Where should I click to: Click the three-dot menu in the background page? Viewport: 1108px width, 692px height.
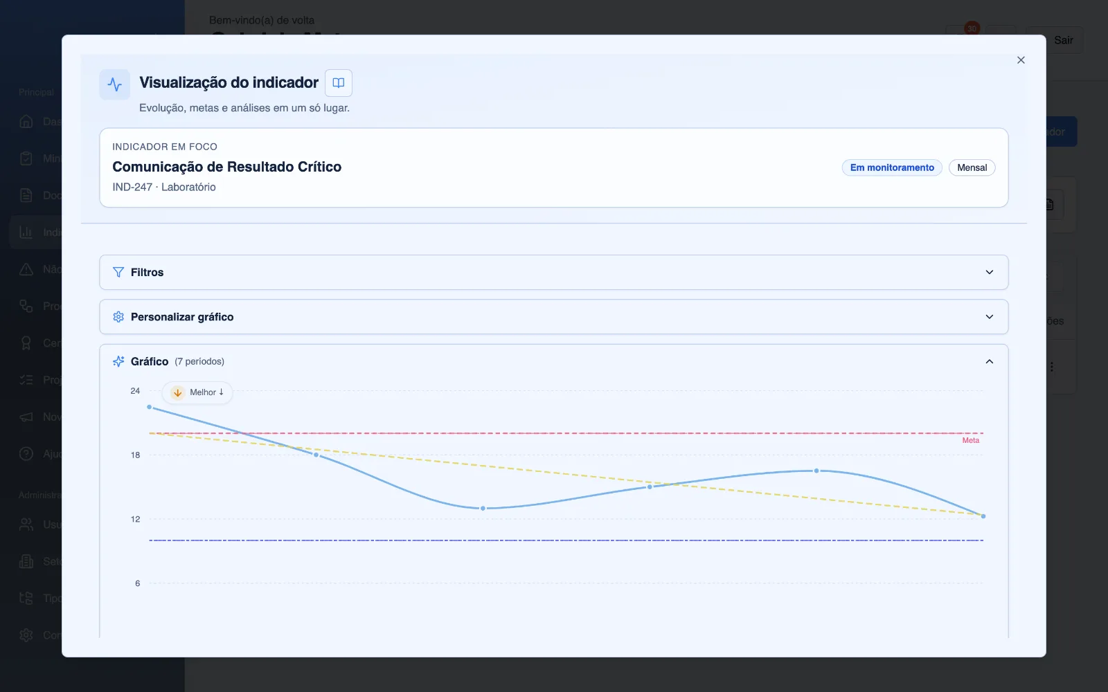1051,367
